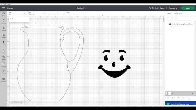This screenshot has height=110, width=196.
Task: Open the File menu
Action: coord(2,4)
